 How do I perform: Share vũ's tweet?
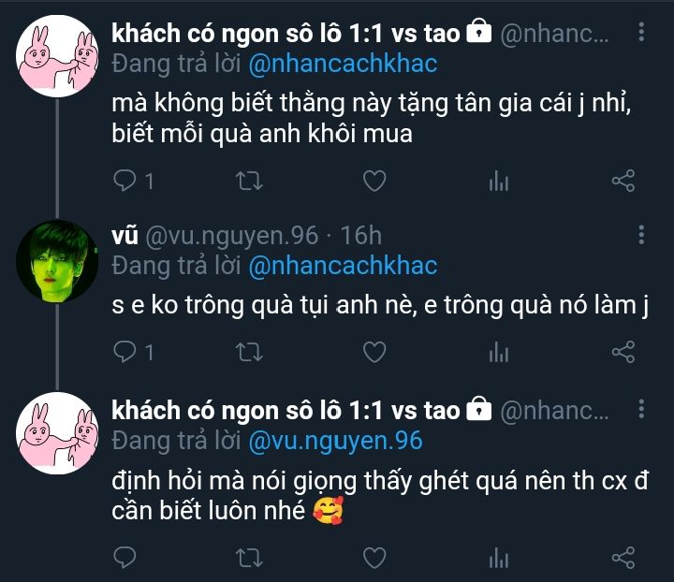point(623,352)
